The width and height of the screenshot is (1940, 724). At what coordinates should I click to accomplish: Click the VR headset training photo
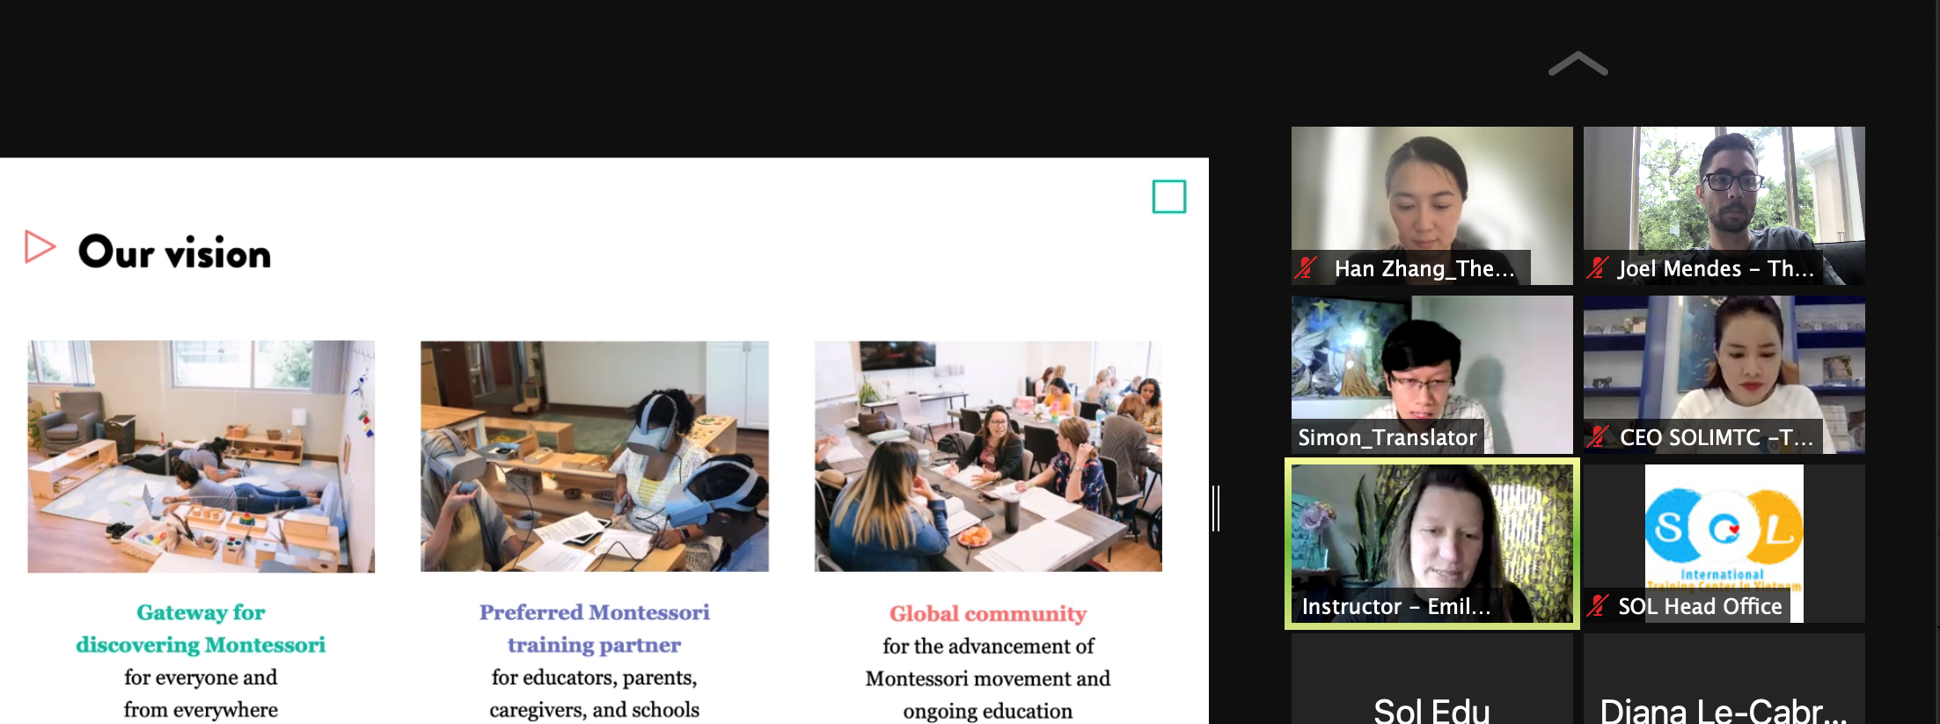(594, 457)
